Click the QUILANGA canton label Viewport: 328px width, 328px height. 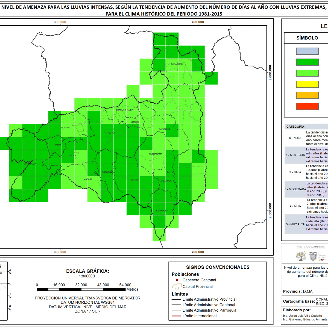coord(166,181)
